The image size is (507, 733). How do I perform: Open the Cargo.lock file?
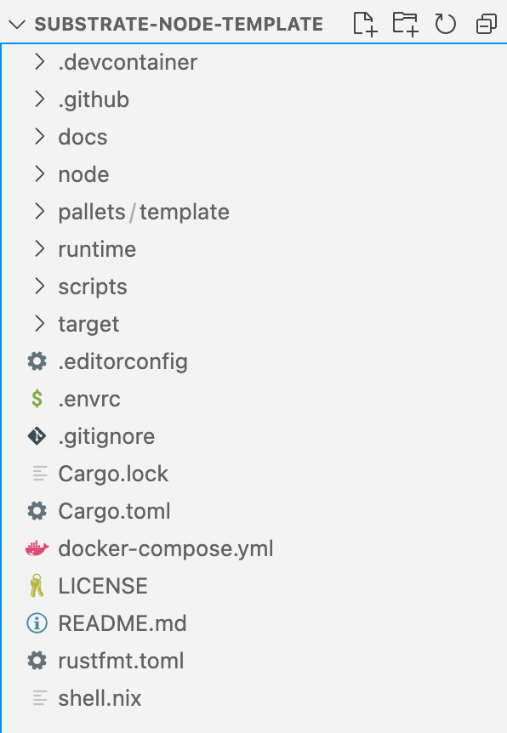point(253,474)
